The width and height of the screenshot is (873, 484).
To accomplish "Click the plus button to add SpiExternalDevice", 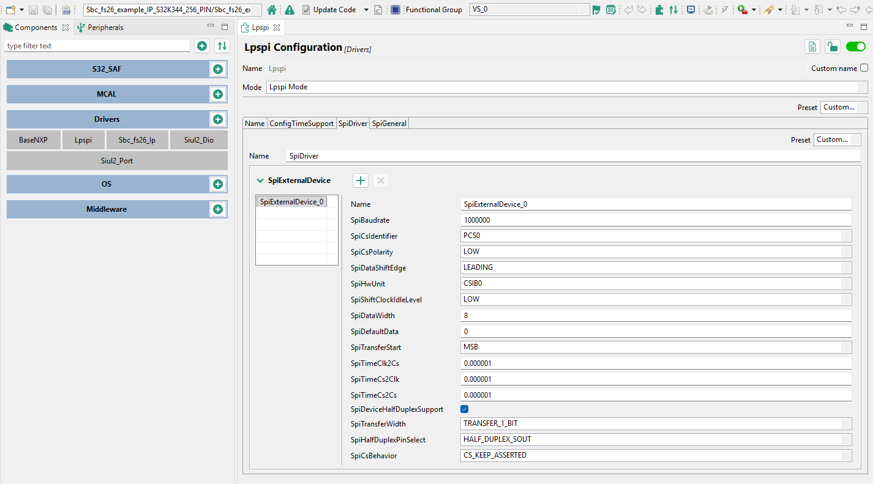I will (360, 180).
